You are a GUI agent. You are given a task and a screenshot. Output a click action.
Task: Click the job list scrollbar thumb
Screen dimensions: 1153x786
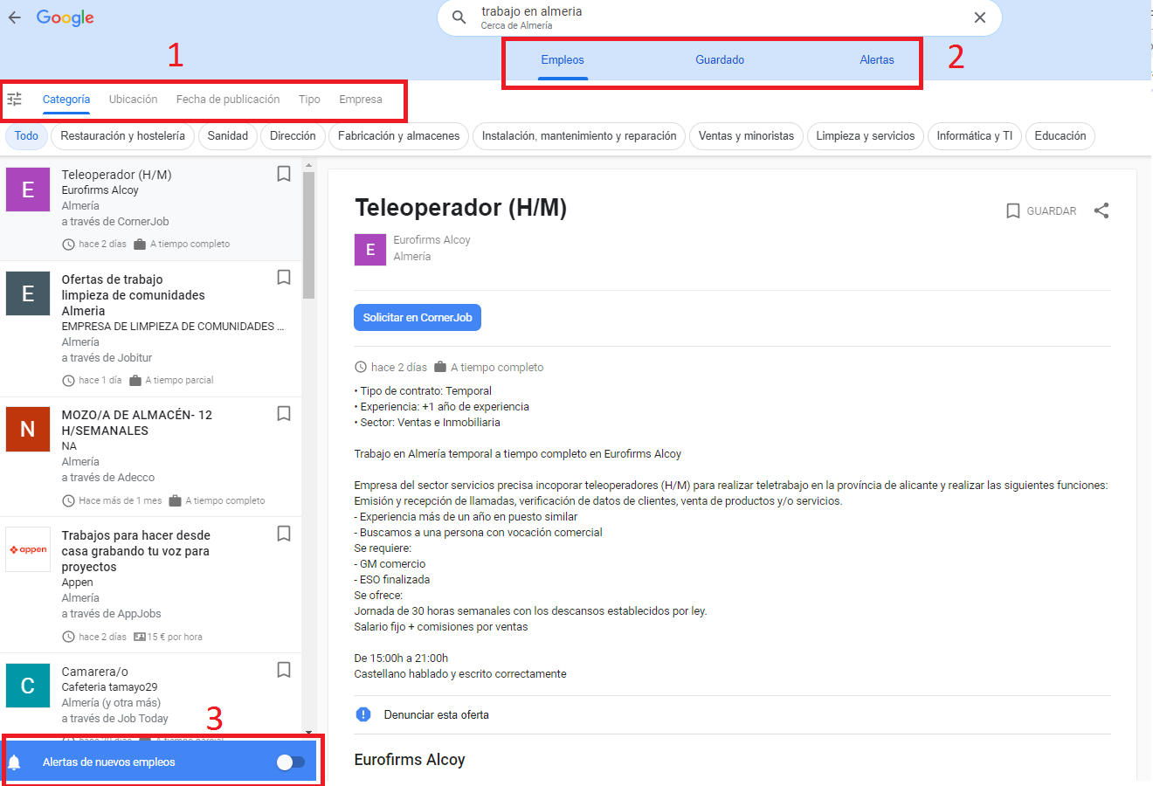click(308, 234)
